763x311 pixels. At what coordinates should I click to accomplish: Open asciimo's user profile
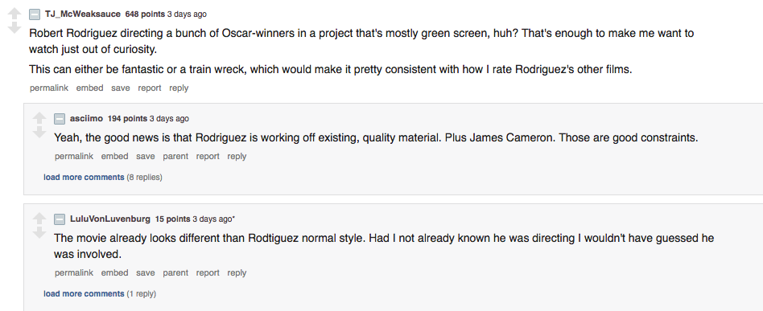pos(87,119)
